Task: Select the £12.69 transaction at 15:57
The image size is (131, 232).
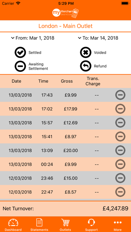Action: pos(65,123)
